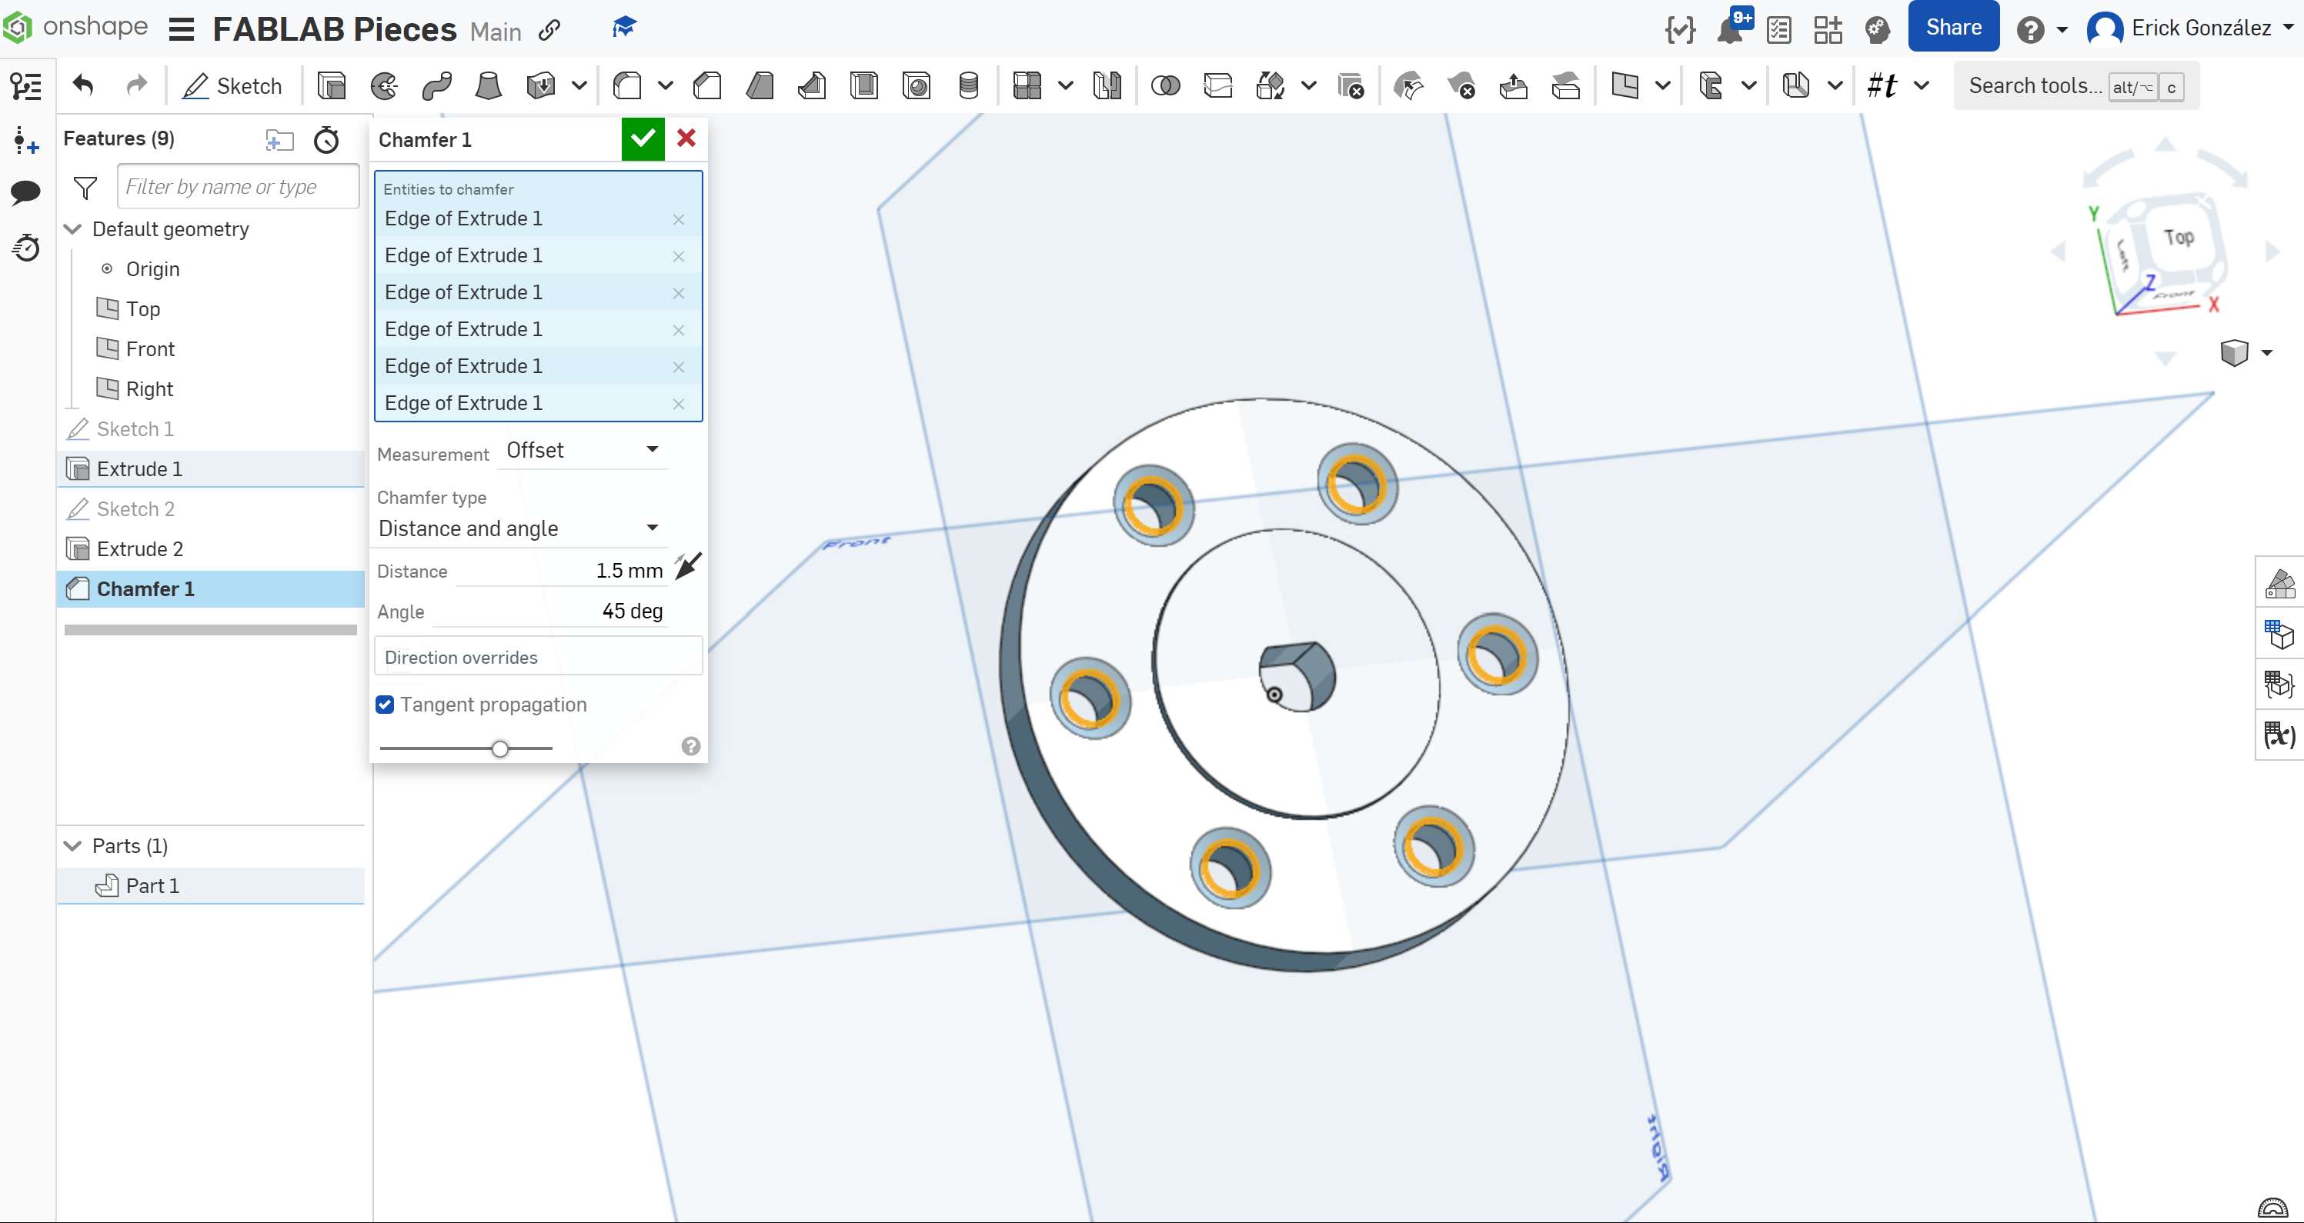The width and height of the screenshot is (2304, 1223).
Task: Collapse the Default geometry tree
Action: [x=73, y=229]
